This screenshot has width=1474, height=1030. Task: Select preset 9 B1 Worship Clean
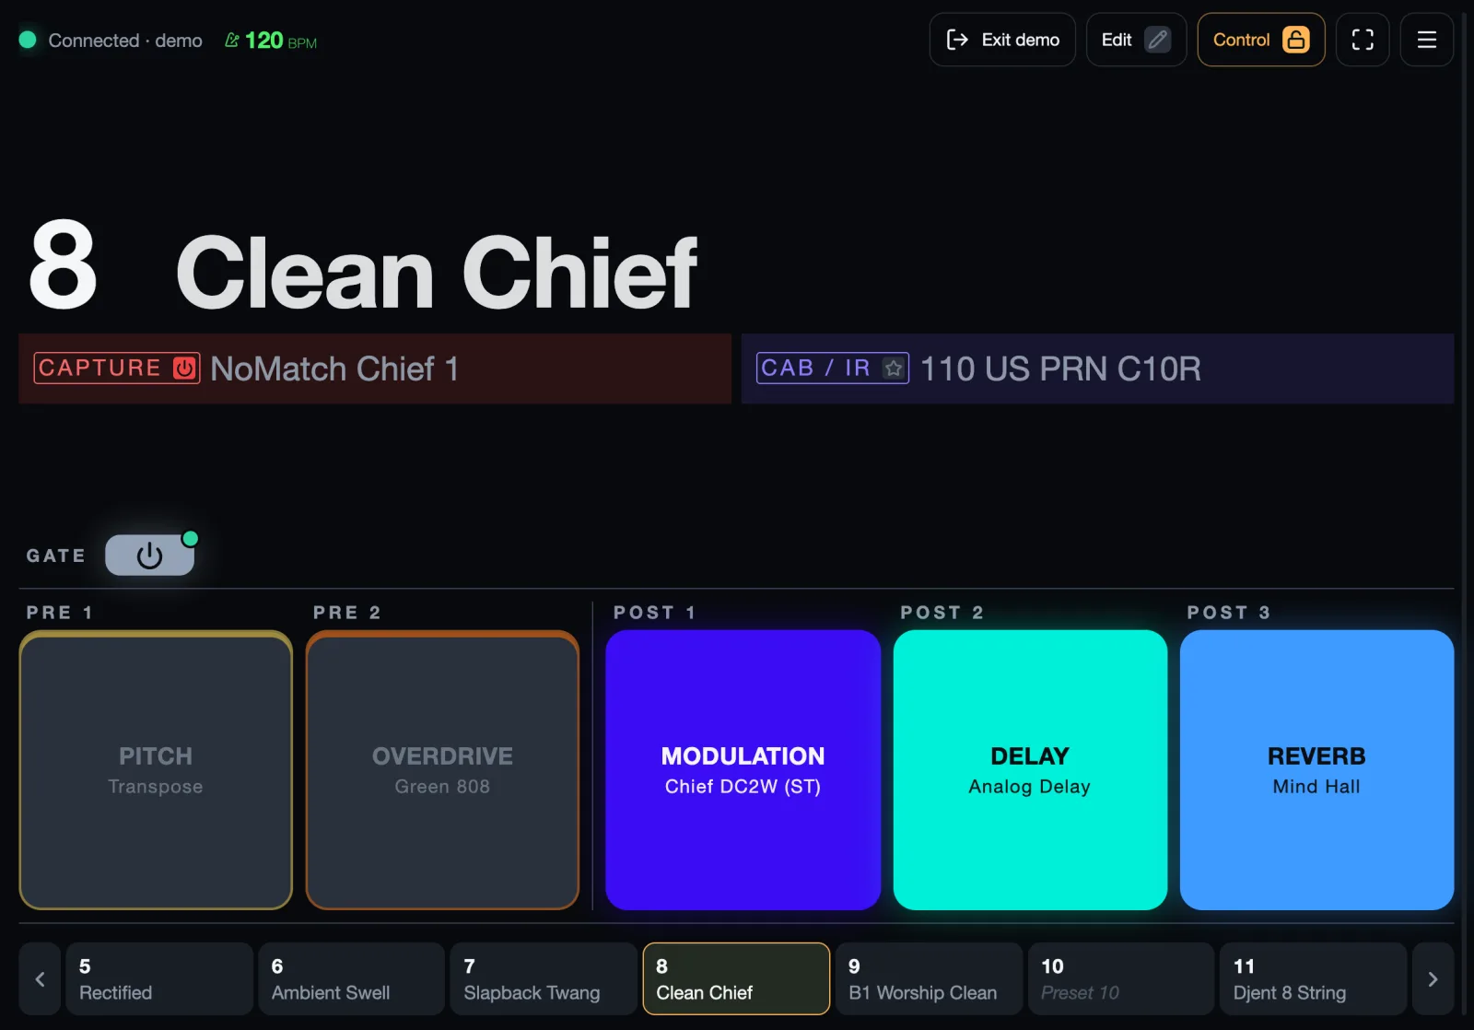tap(929, 978)
